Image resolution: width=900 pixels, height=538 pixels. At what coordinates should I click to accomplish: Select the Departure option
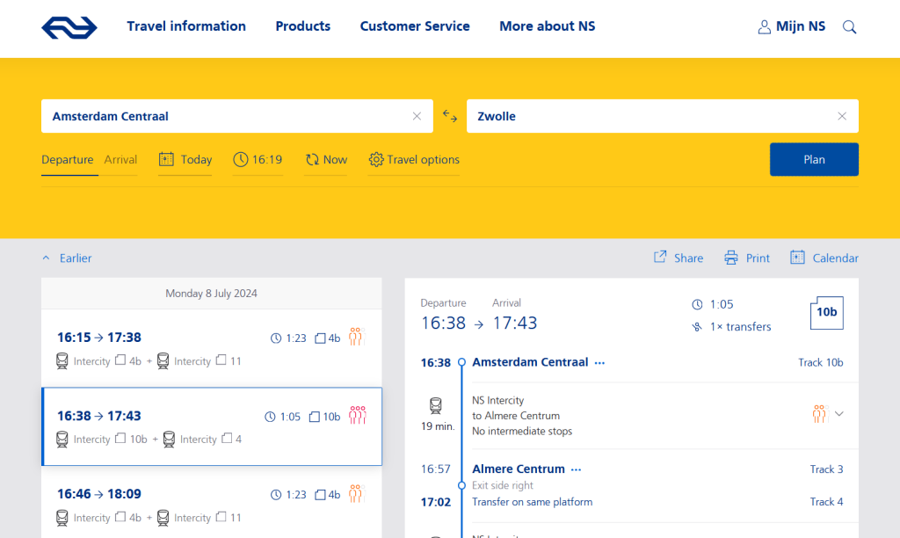click(x=67, y=160)
